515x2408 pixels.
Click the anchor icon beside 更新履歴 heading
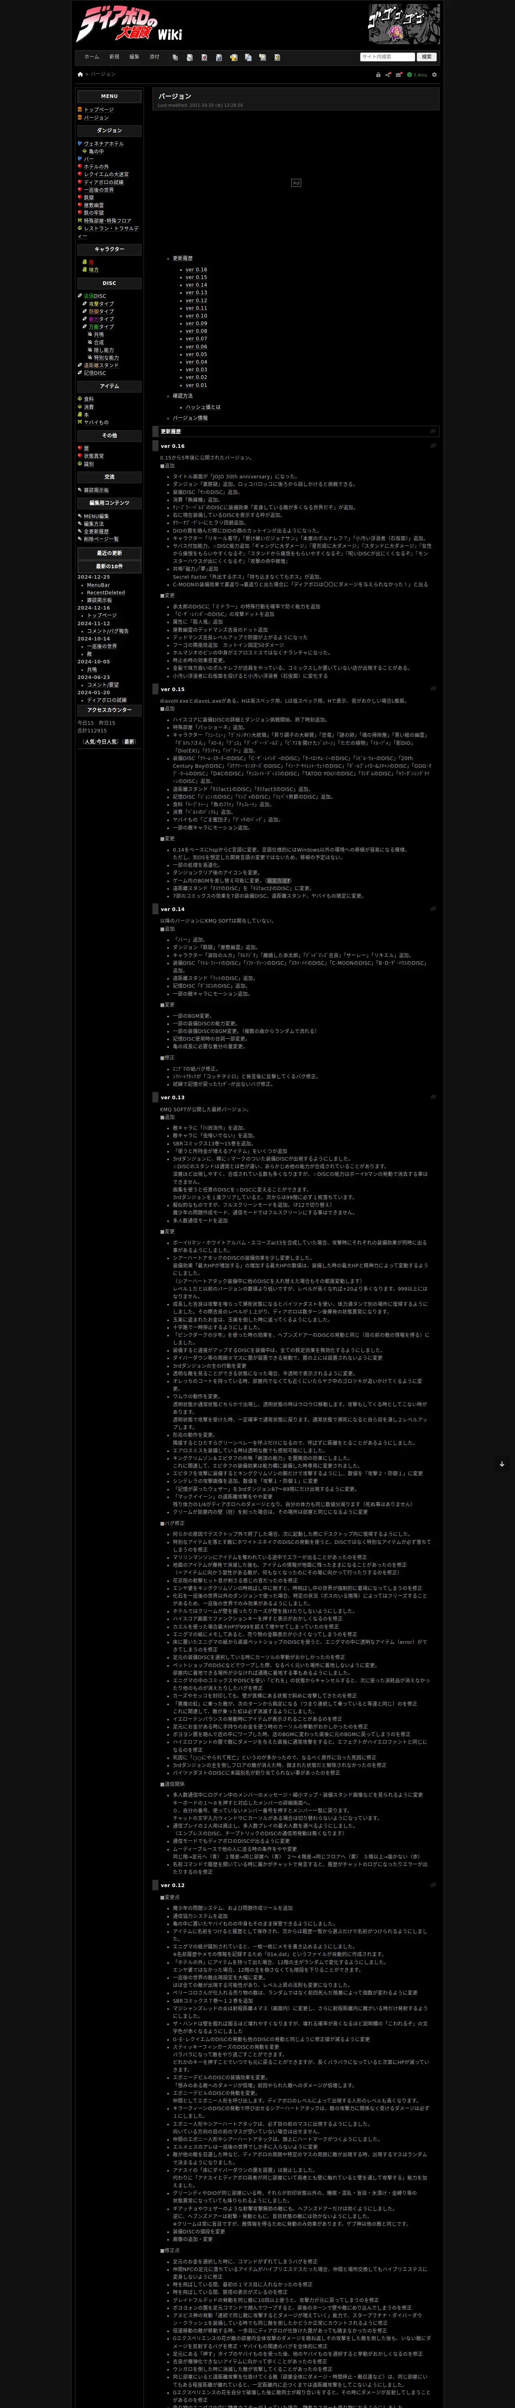[433, 432]
